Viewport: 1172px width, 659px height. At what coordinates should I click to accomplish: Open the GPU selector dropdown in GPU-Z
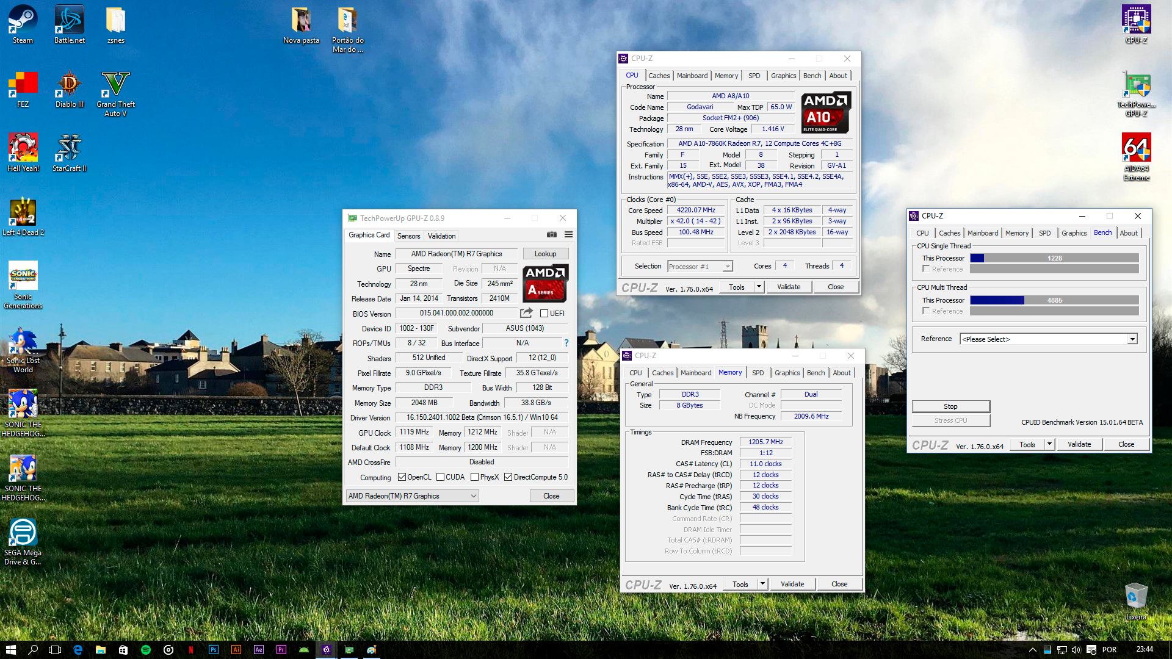click(x=412, y=496)
